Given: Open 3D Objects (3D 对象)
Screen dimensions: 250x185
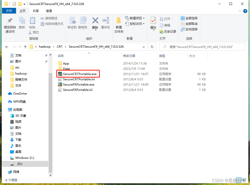Looking at the screenshot, I should (21, 116).
